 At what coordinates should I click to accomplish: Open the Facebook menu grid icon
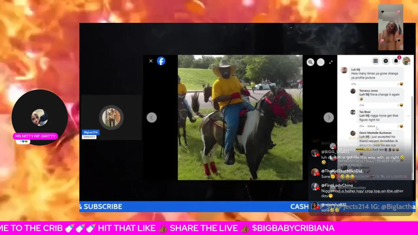(376, 61)
